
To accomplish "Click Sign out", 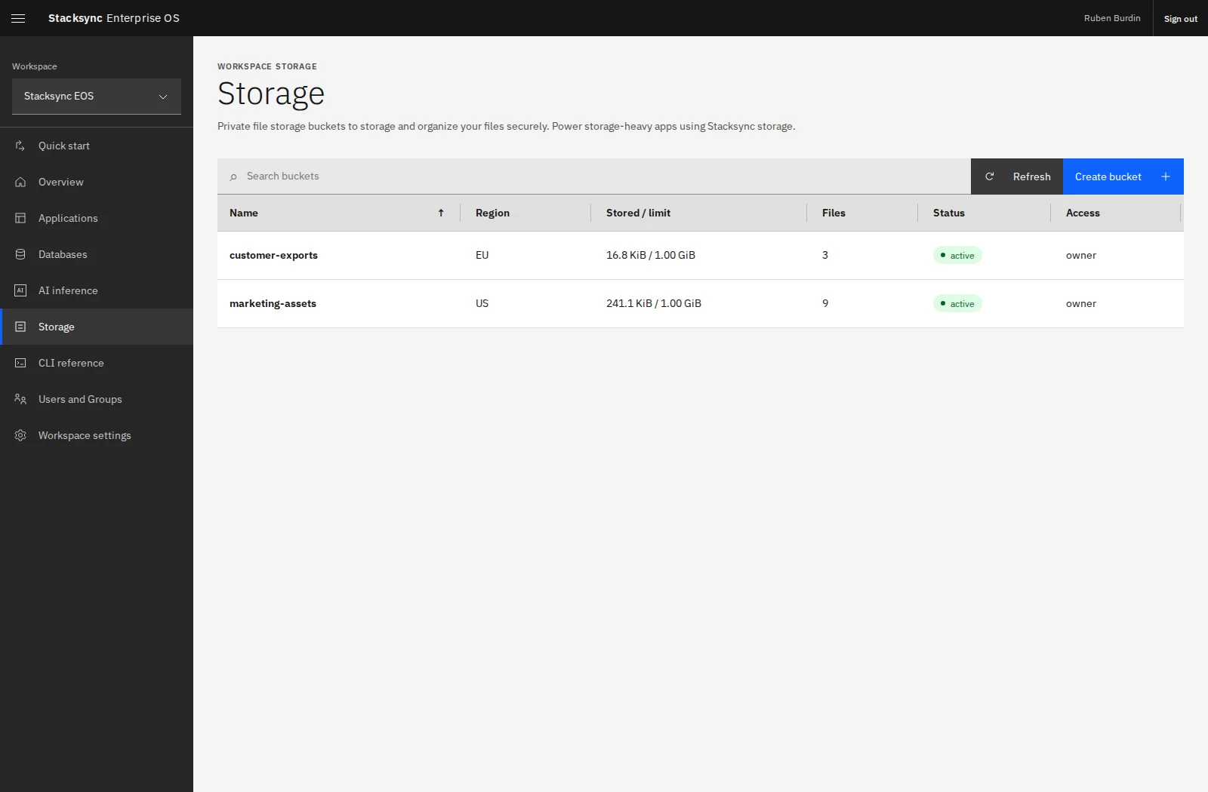I will (x=1180, y=18).
